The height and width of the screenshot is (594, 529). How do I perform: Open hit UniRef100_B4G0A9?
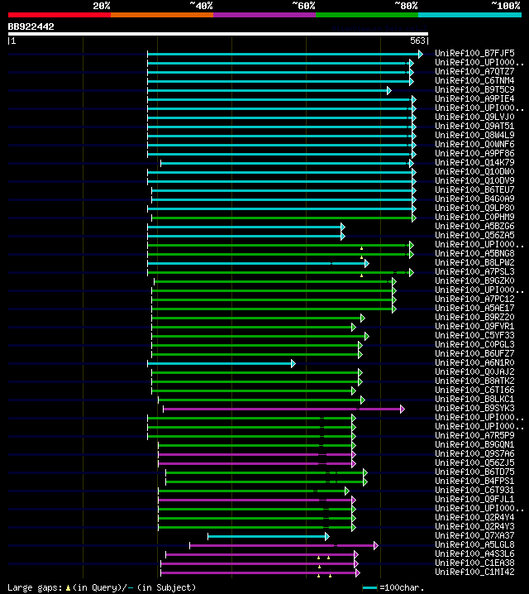(x=474, y=199)
